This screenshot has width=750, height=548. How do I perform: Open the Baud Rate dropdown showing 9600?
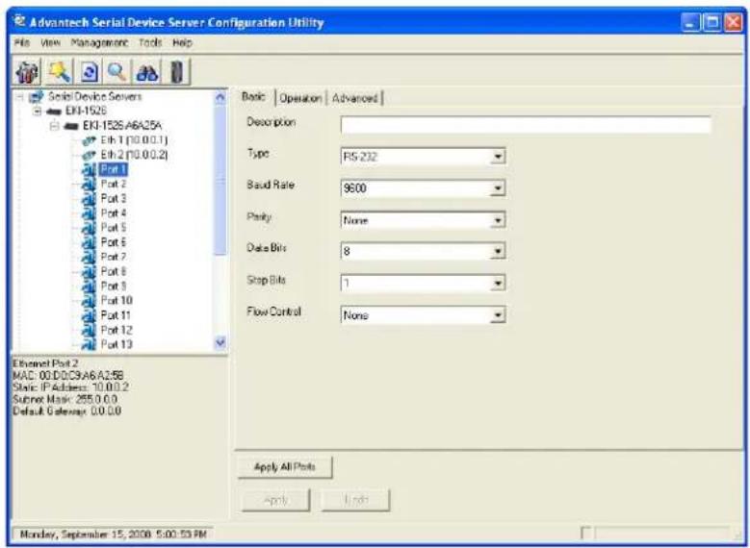click(498, 188)
